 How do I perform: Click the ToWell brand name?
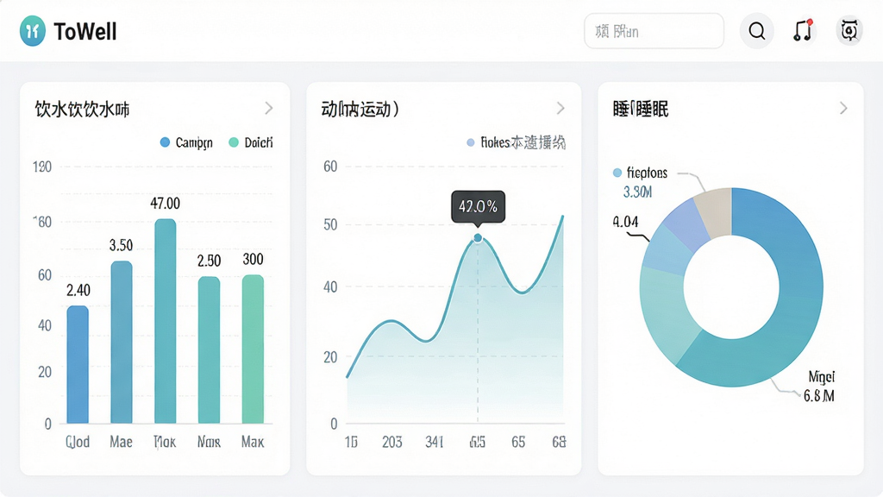pos(85,32)
